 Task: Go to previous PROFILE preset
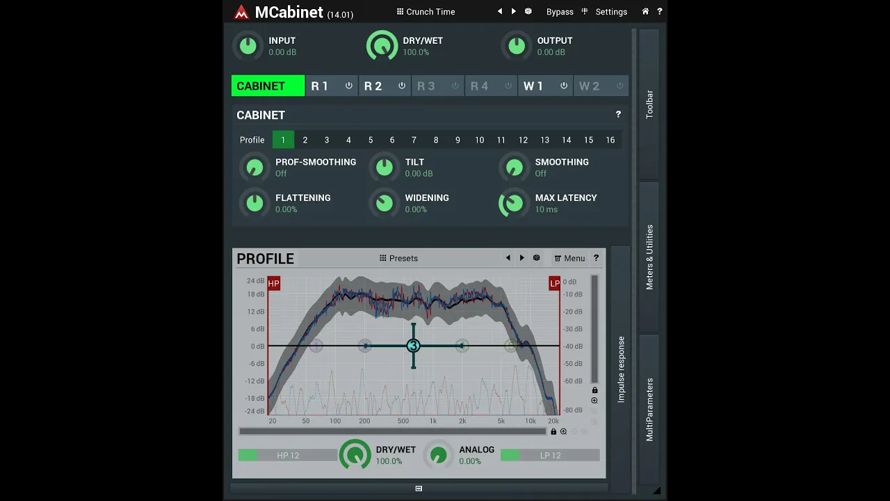point(508,258)
